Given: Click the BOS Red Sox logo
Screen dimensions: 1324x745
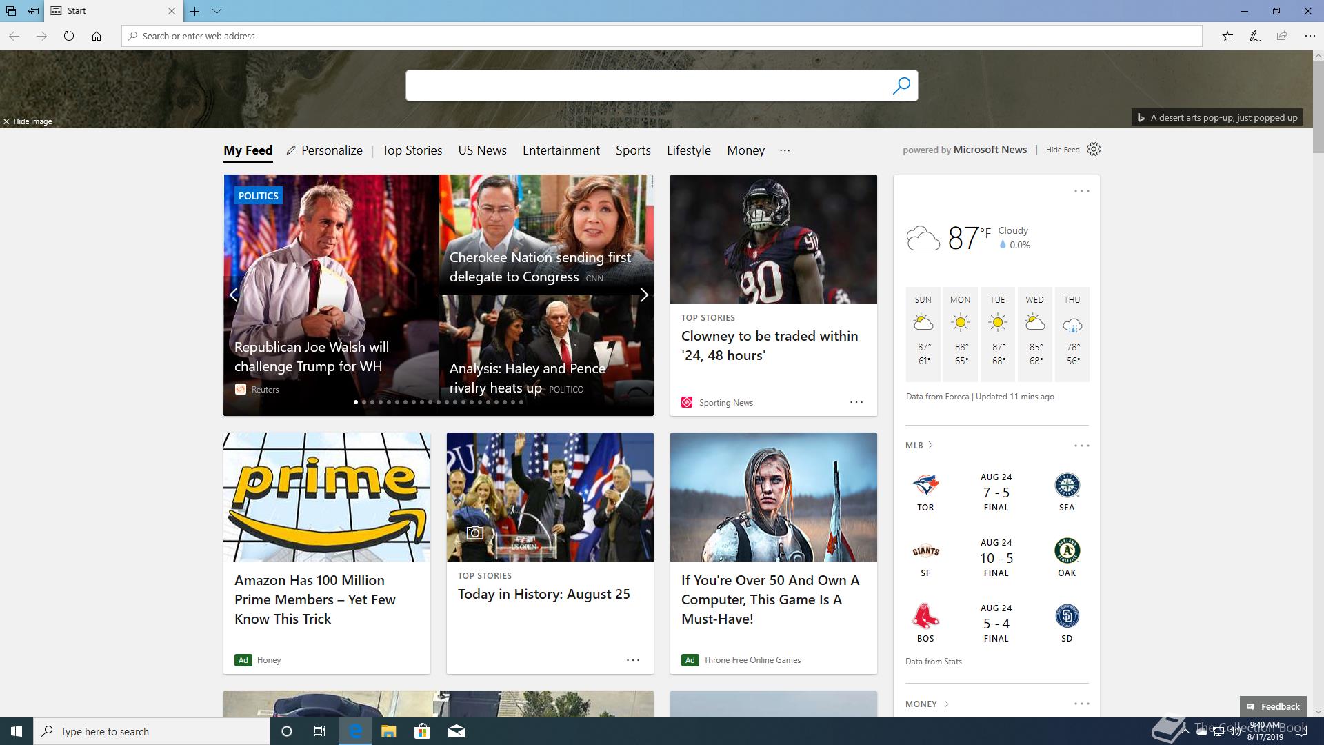Looking at the screenshot, I should click(x=925, y=616).
